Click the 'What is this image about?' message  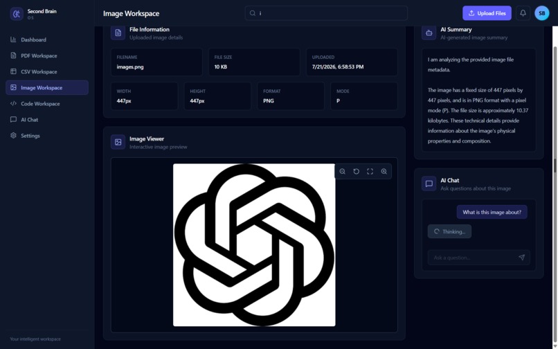coord(492,212)
